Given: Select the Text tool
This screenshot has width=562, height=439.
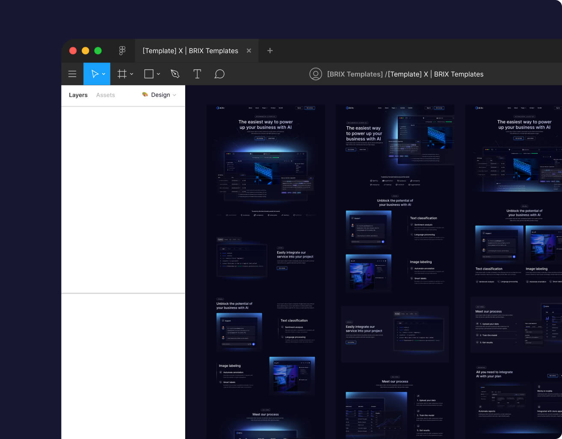Looking at the screenshot, I should click(197, 74).
